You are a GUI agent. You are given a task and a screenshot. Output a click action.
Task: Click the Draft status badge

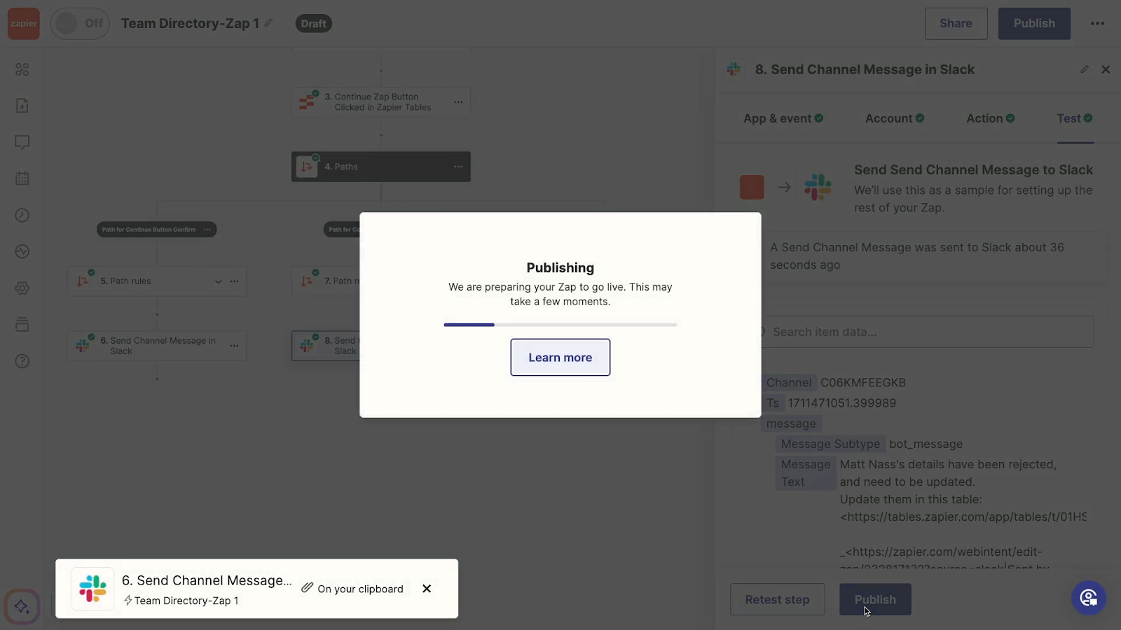click(313, 23)
